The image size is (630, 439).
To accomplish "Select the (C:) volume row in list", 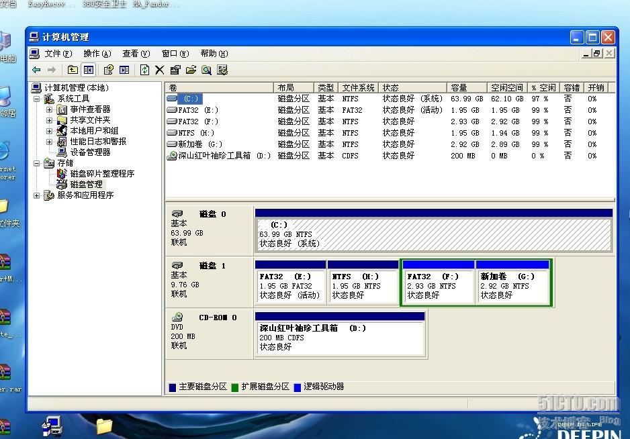I will click(390, 99).
